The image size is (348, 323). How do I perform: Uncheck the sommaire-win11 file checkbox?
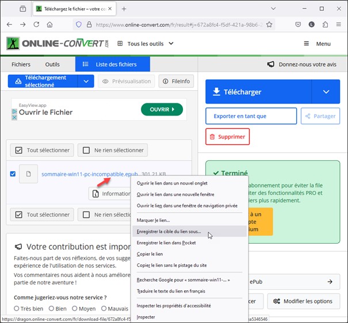click(x=13, y=174)
